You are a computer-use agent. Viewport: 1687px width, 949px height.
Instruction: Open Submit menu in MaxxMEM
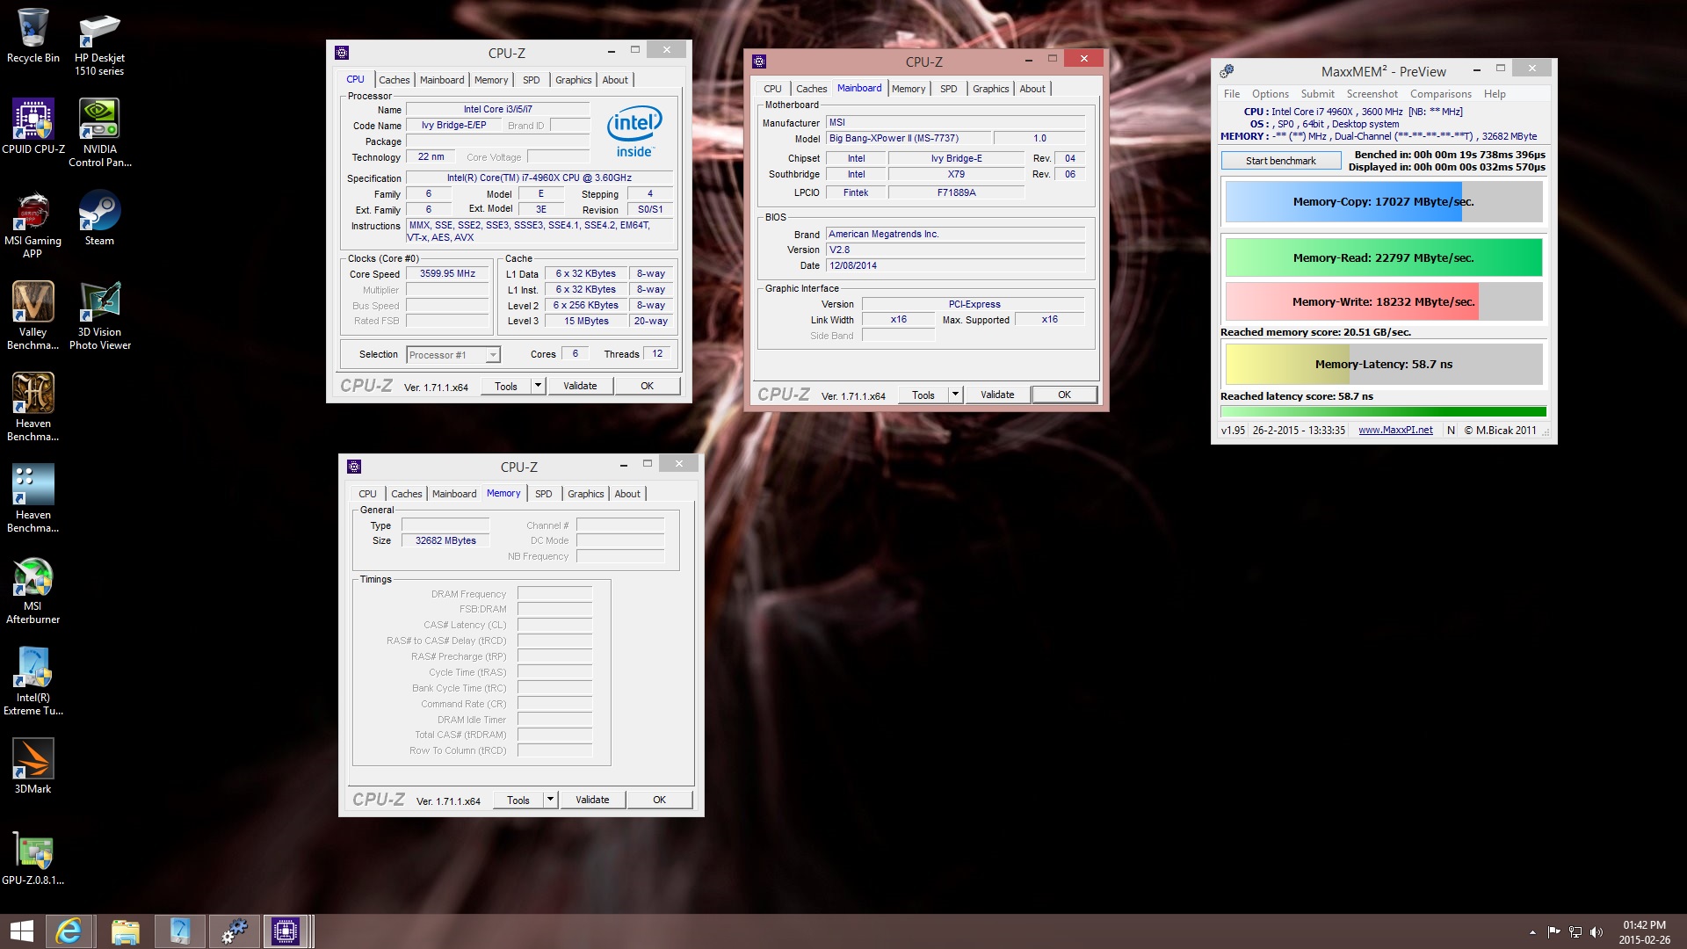coord(1317,94)
